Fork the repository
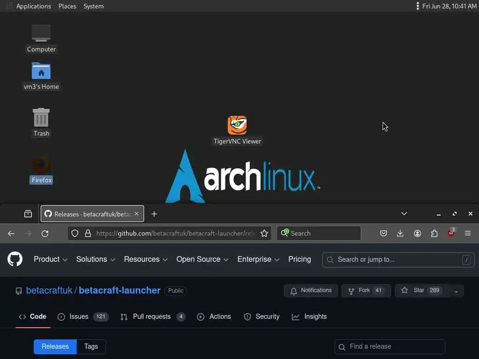The image size is (479, 359). click(366, 291)
